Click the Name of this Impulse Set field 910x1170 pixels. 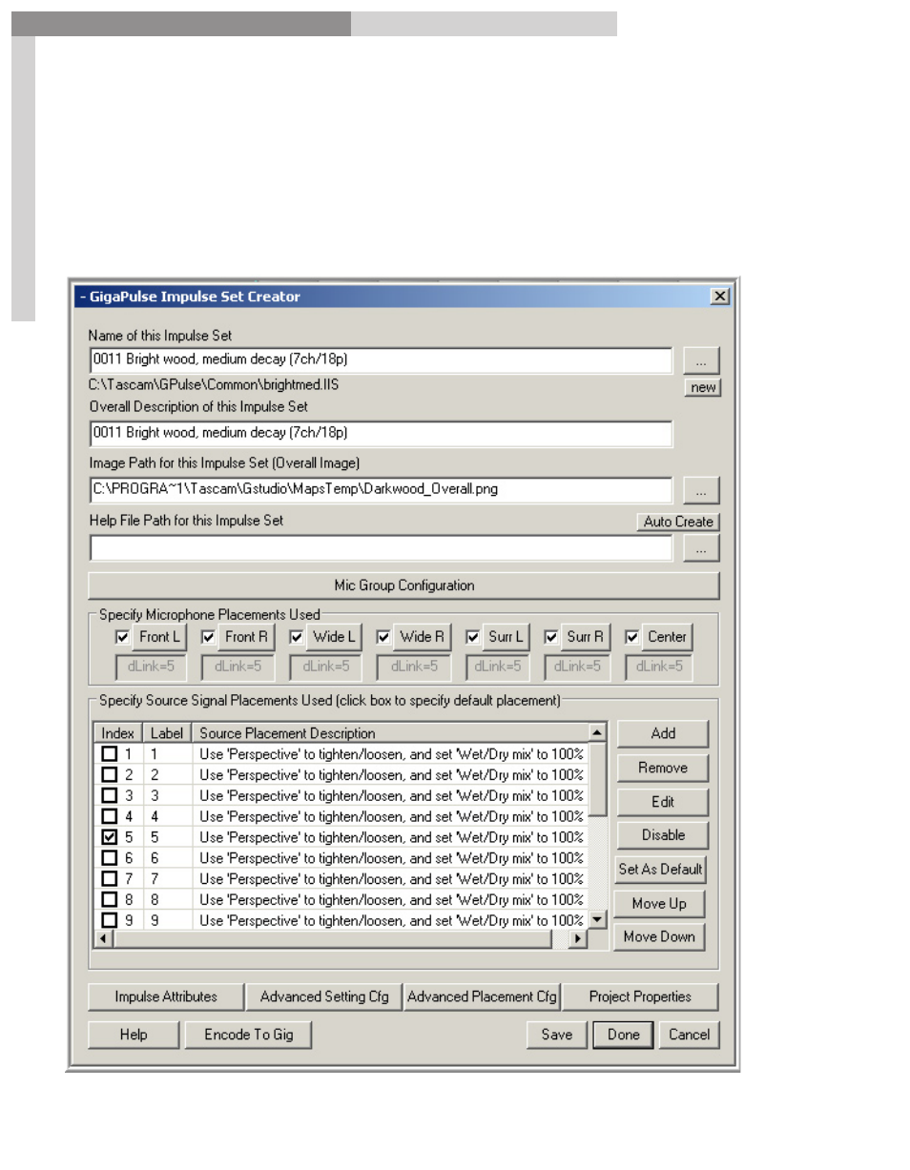point(381,360)
